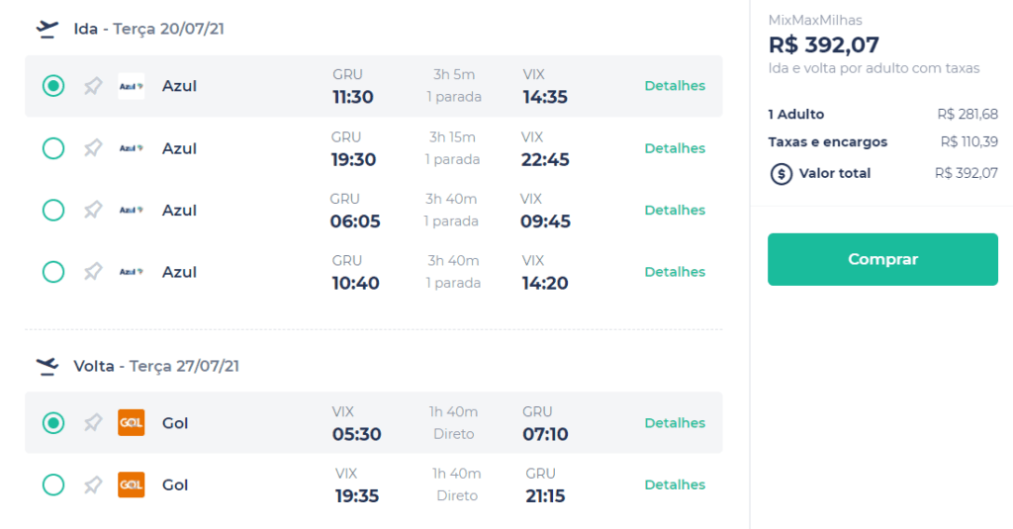1013x529 pixels.
Task: Select the Azul 10:40 departure radio button
Action: (53, 272)
